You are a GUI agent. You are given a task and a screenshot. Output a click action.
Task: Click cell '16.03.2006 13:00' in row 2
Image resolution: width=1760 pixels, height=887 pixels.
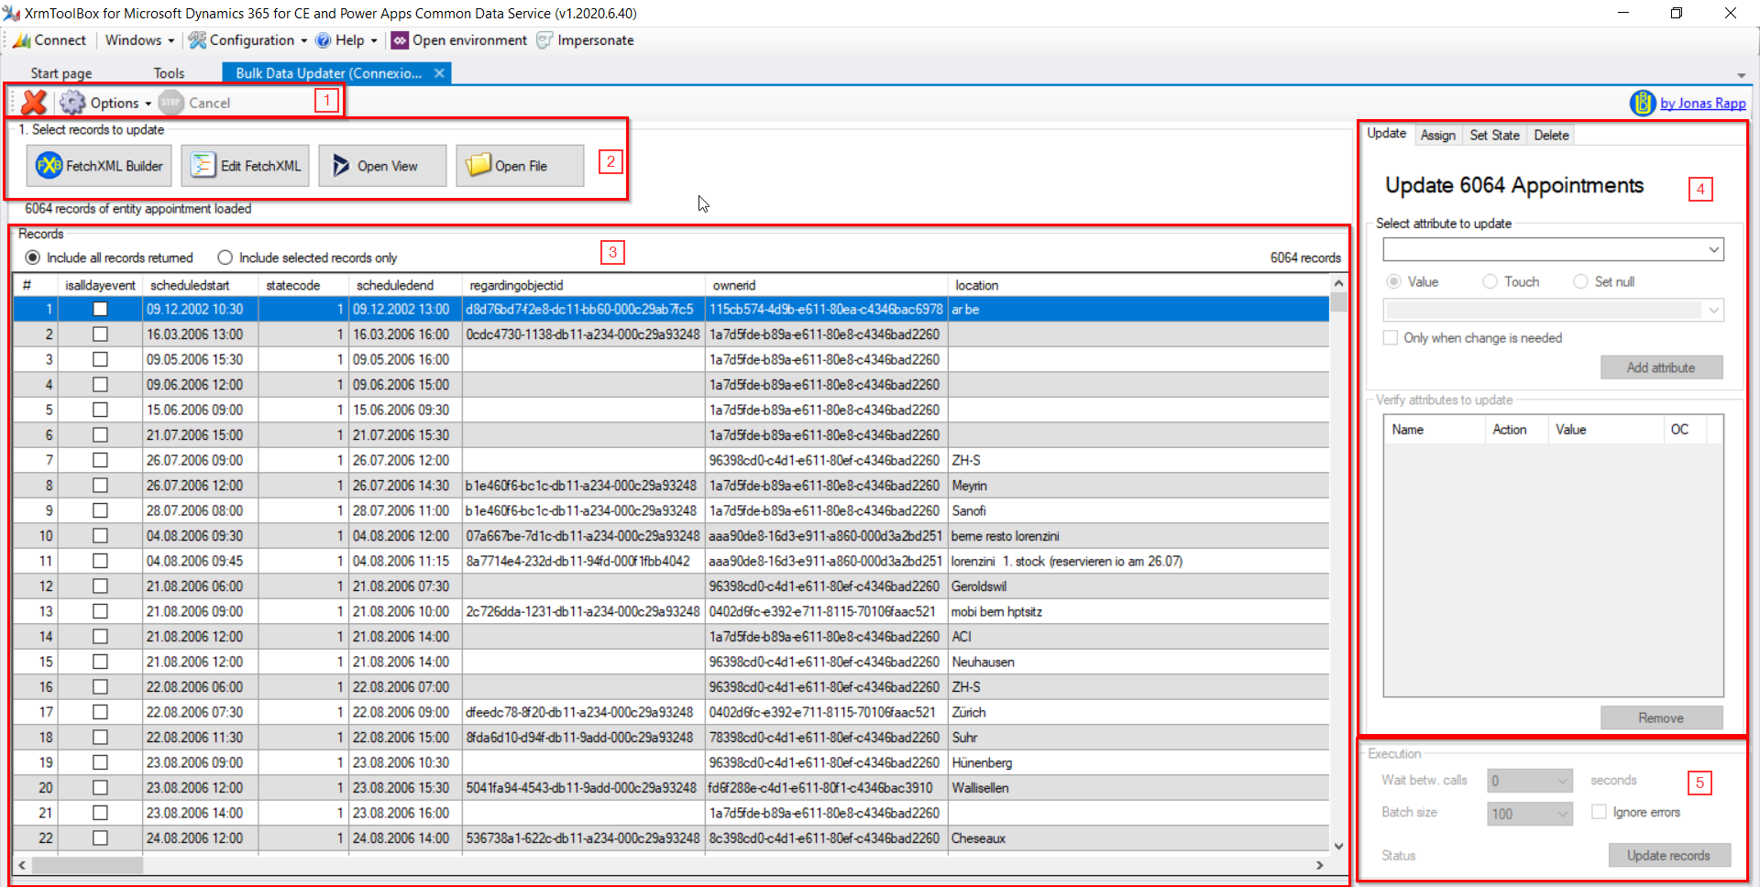click(x=201, y=334)
